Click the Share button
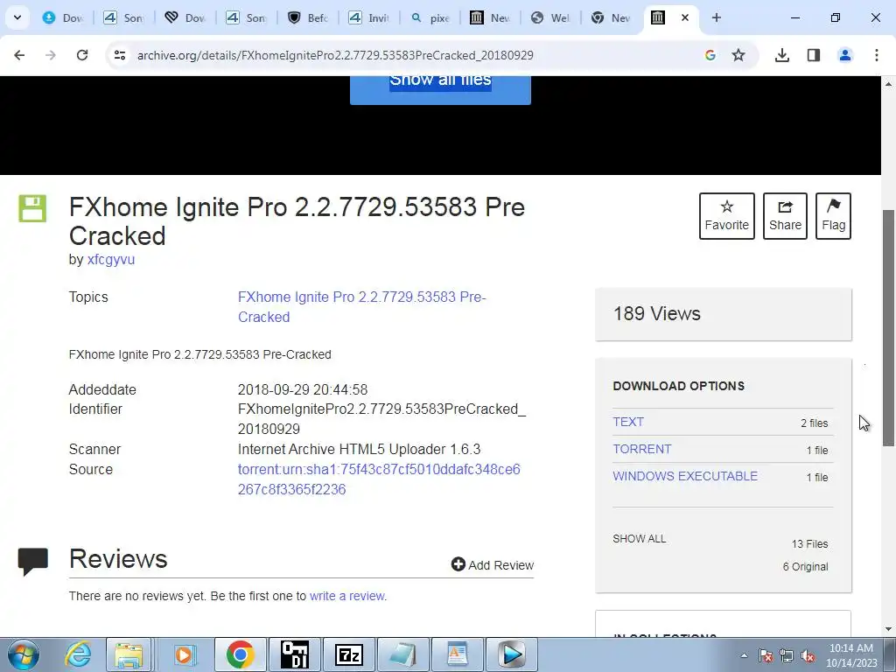This screenshot has height=672, width=896. [x=785, y=216]
